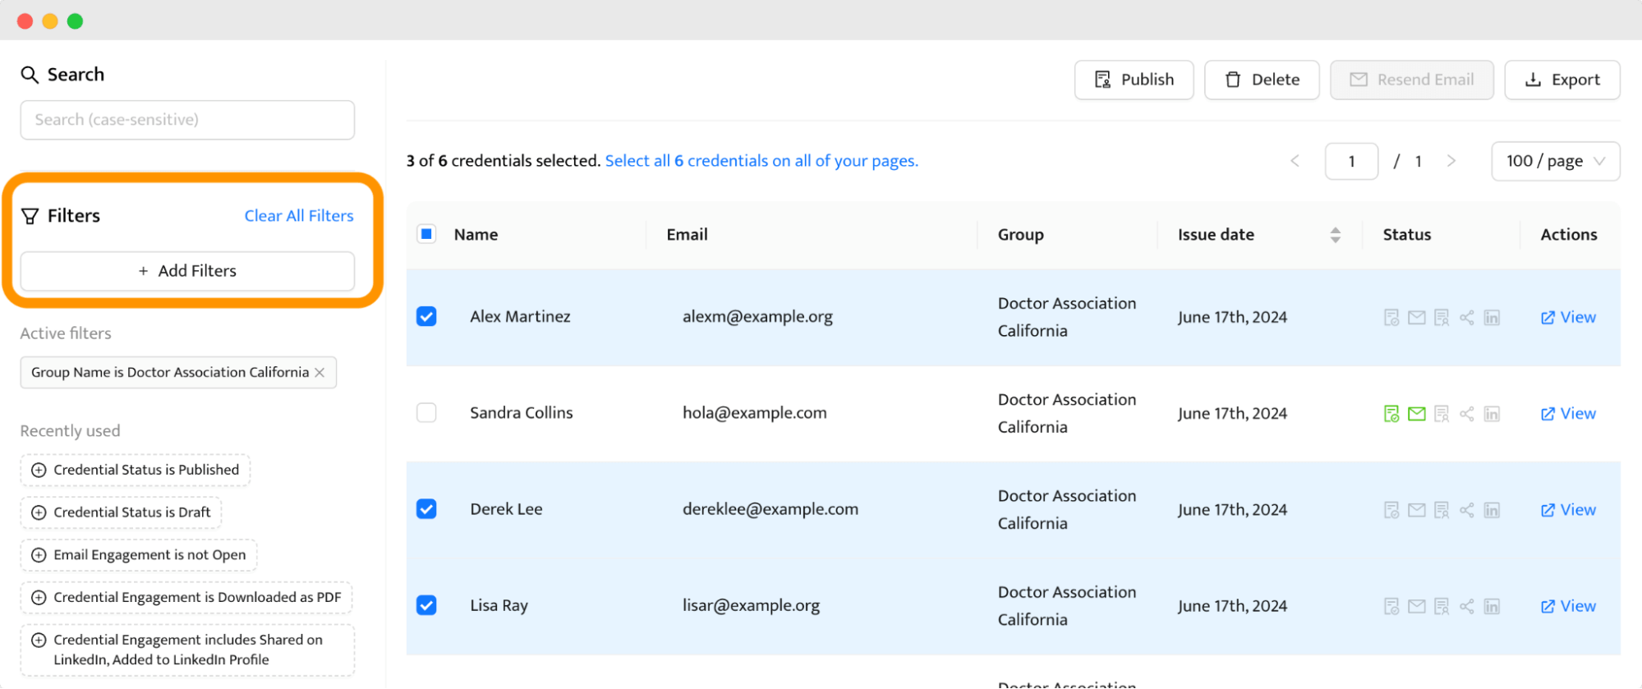
Task: Remove the Group Name active filter with X
Action: point(320,373)
